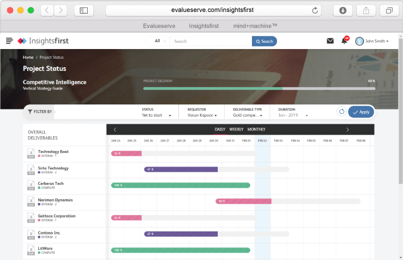Click the browser back arrow
Image resolution: width=403 pixels, height=260 pixels.
[47, 10]
